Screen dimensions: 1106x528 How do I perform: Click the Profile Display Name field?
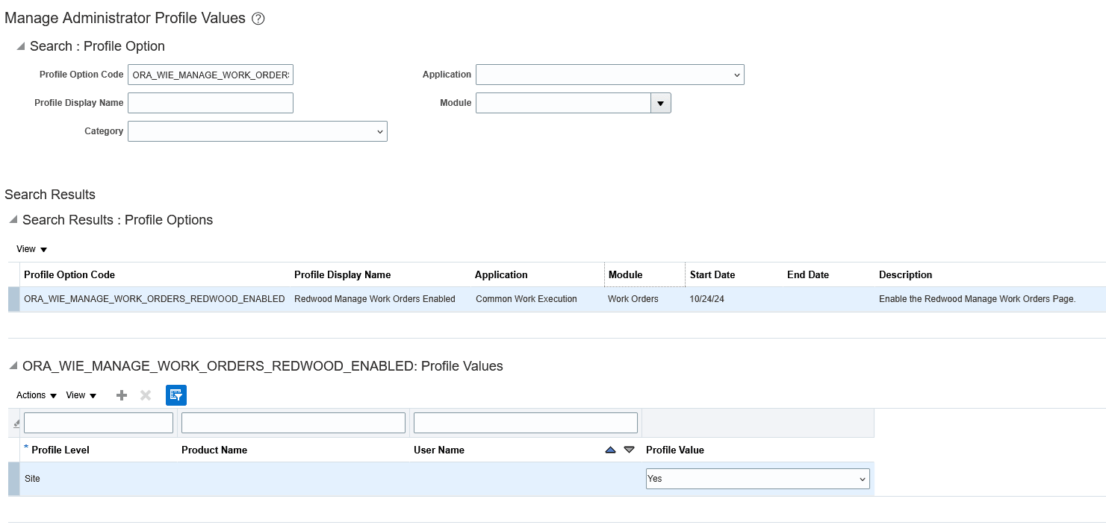click(210, 102)
